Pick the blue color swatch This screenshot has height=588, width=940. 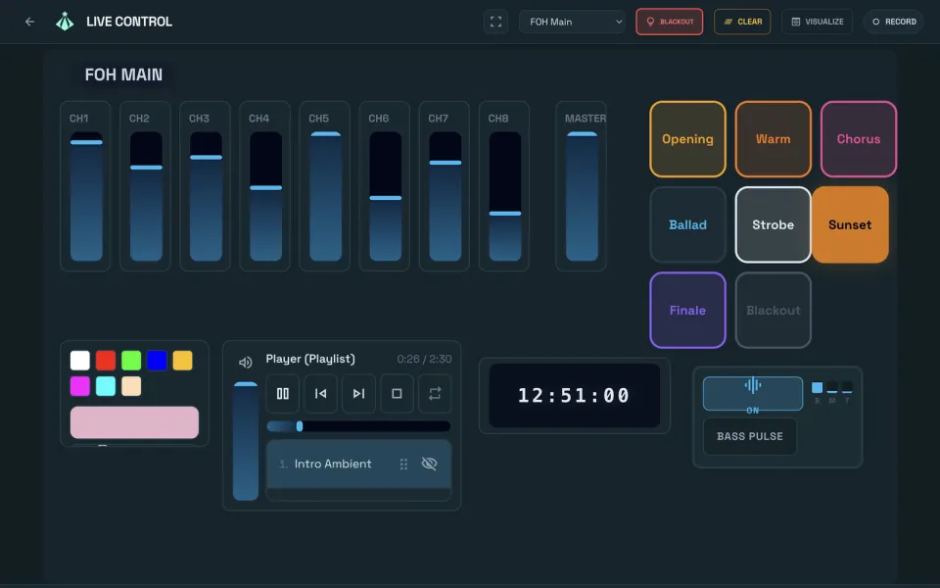pyautogui.click(x=157, y=361)
